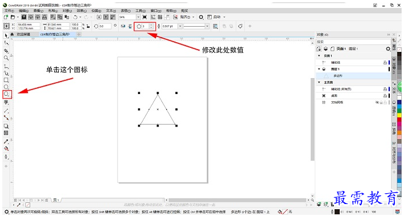Image resolution: width=403 pixels, height=216 pixels.
Task: Toggle the lock on 辅助线 (所有页) row
Action: 385,89
